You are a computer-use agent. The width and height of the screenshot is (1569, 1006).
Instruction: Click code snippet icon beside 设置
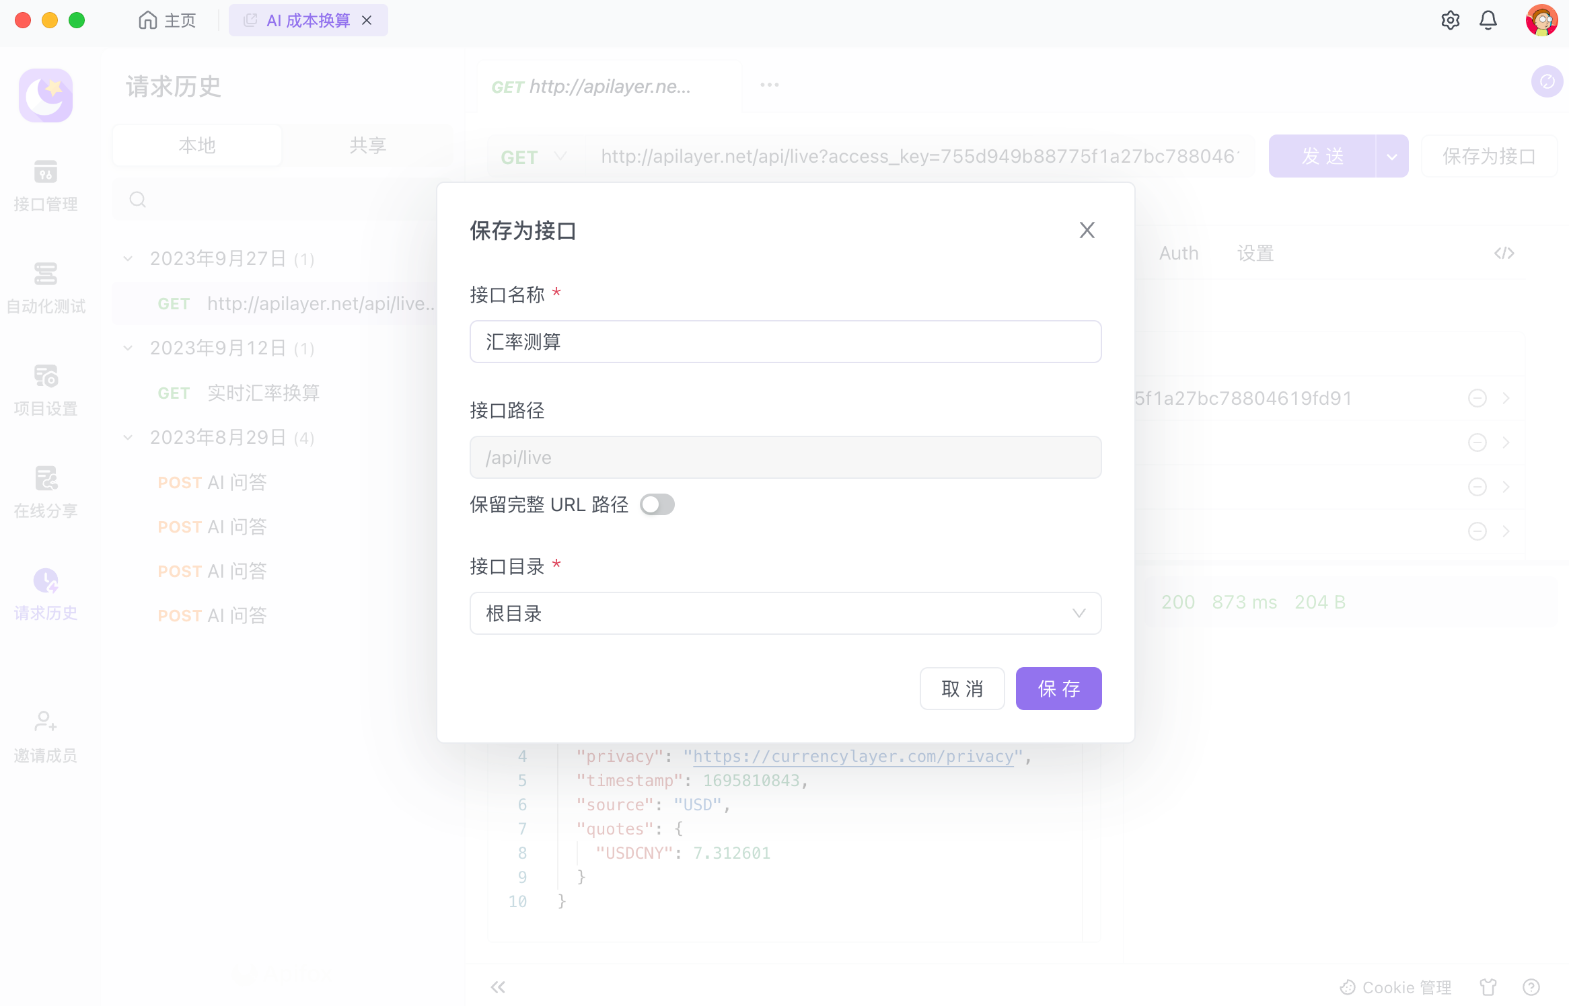(x=1504, y=254)
